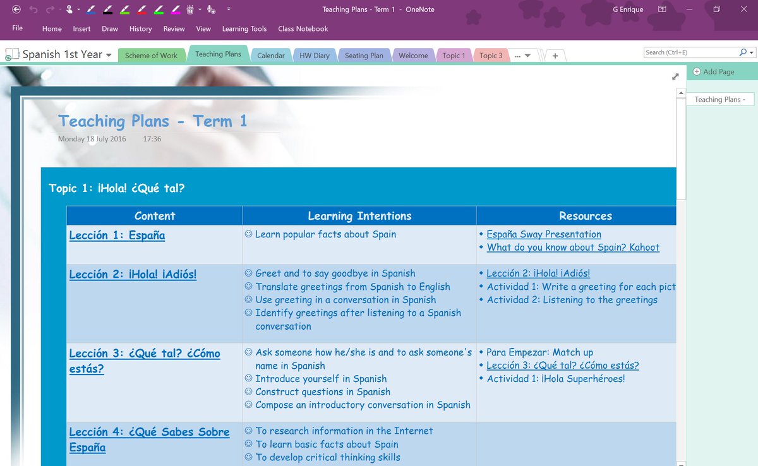Screen dimensions: 758x466
Task: Open Ribbon Display Options icon
Action: pos(662,9)
